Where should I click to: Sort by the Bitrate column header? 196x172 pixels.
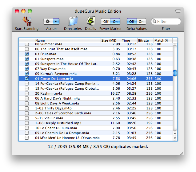coord(145,40)
